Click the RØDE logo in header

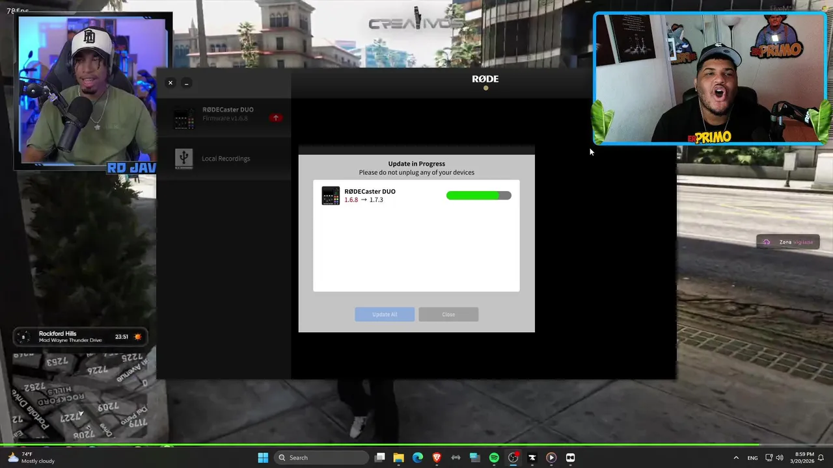click(485, 79)
